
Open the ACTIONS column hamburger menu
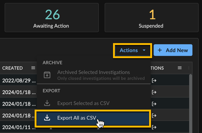pyautogui.click(x=180, y=68)
